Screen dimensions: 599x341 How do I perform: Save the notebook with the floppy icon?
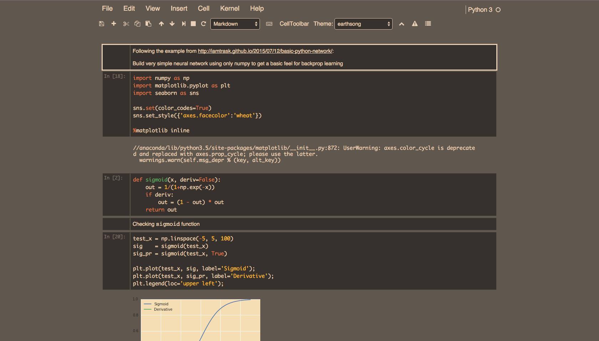click(102, 24)
